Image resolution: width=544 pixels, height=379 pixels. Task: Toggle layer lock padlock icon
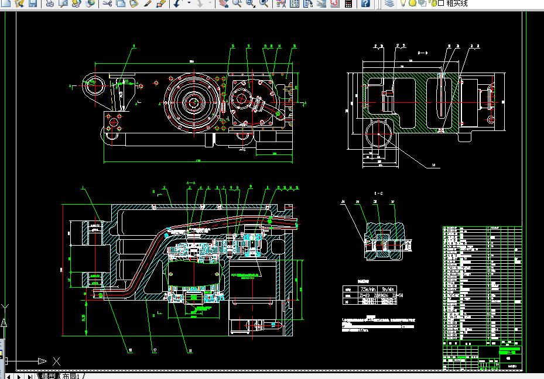click(433, 4)
